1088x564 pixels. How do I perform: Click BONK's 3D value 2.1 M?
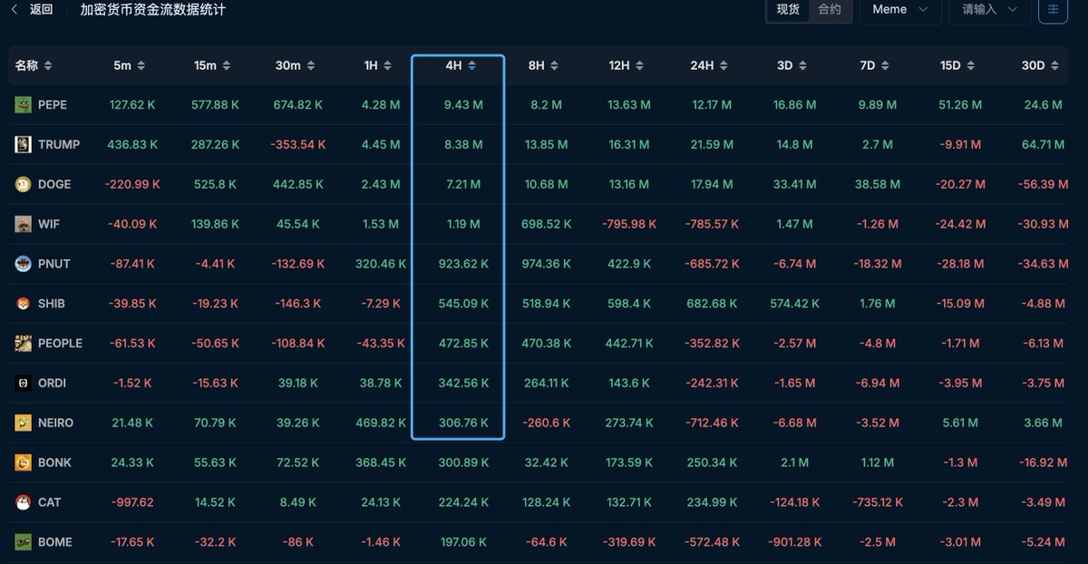point(794,462)
